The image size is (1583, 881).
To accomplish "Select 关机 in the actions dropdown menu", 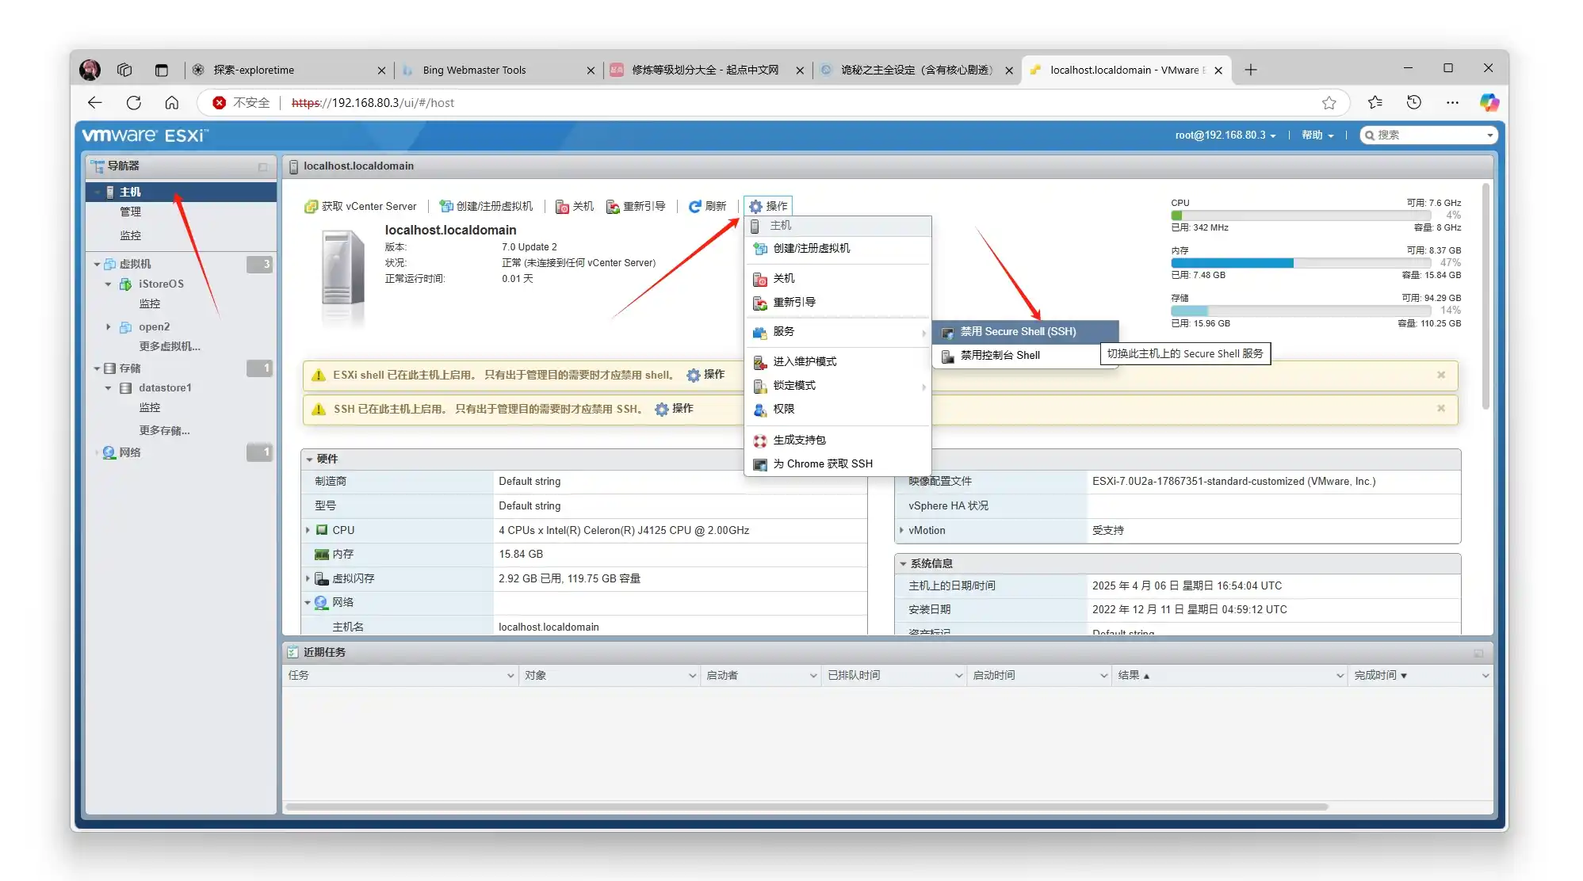I will 837,278.
